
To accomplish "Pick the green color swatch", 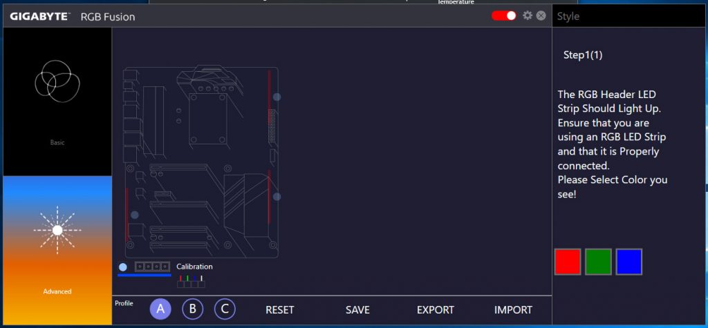I will click(598, 262).
